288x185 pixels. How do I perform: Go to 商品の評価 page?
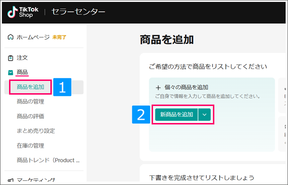pyautogui.click(x=30, y=116)
